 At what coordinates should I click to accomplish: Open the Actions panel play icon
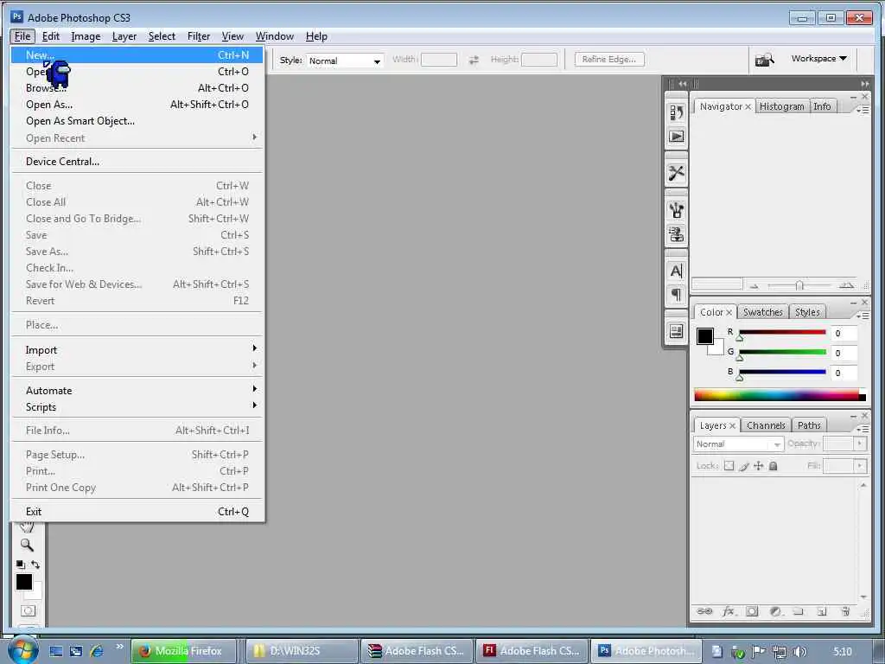[x=676, y=136]
